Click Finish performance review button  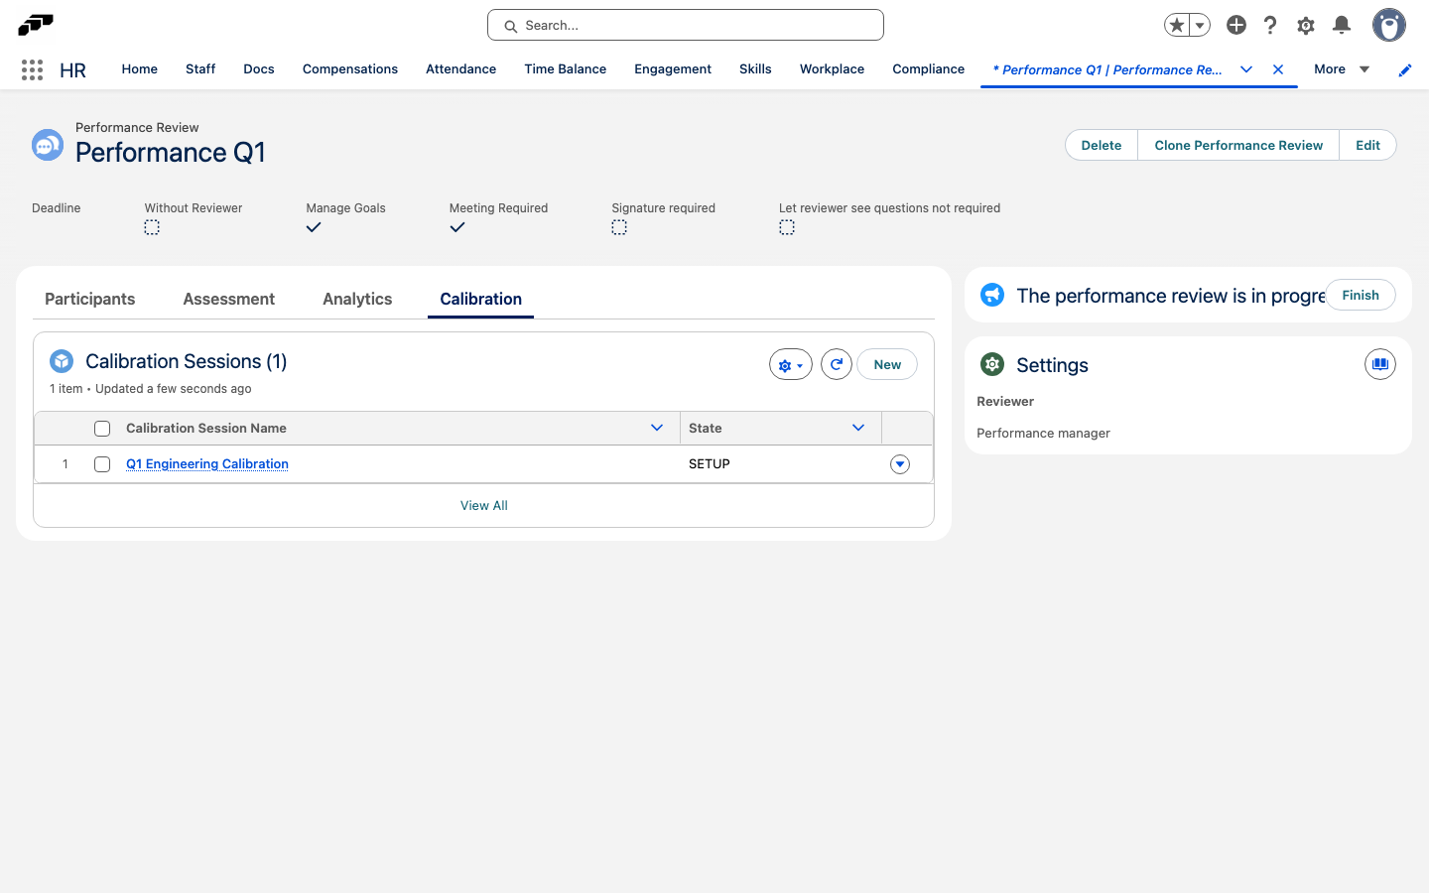tap(1361, 295)
